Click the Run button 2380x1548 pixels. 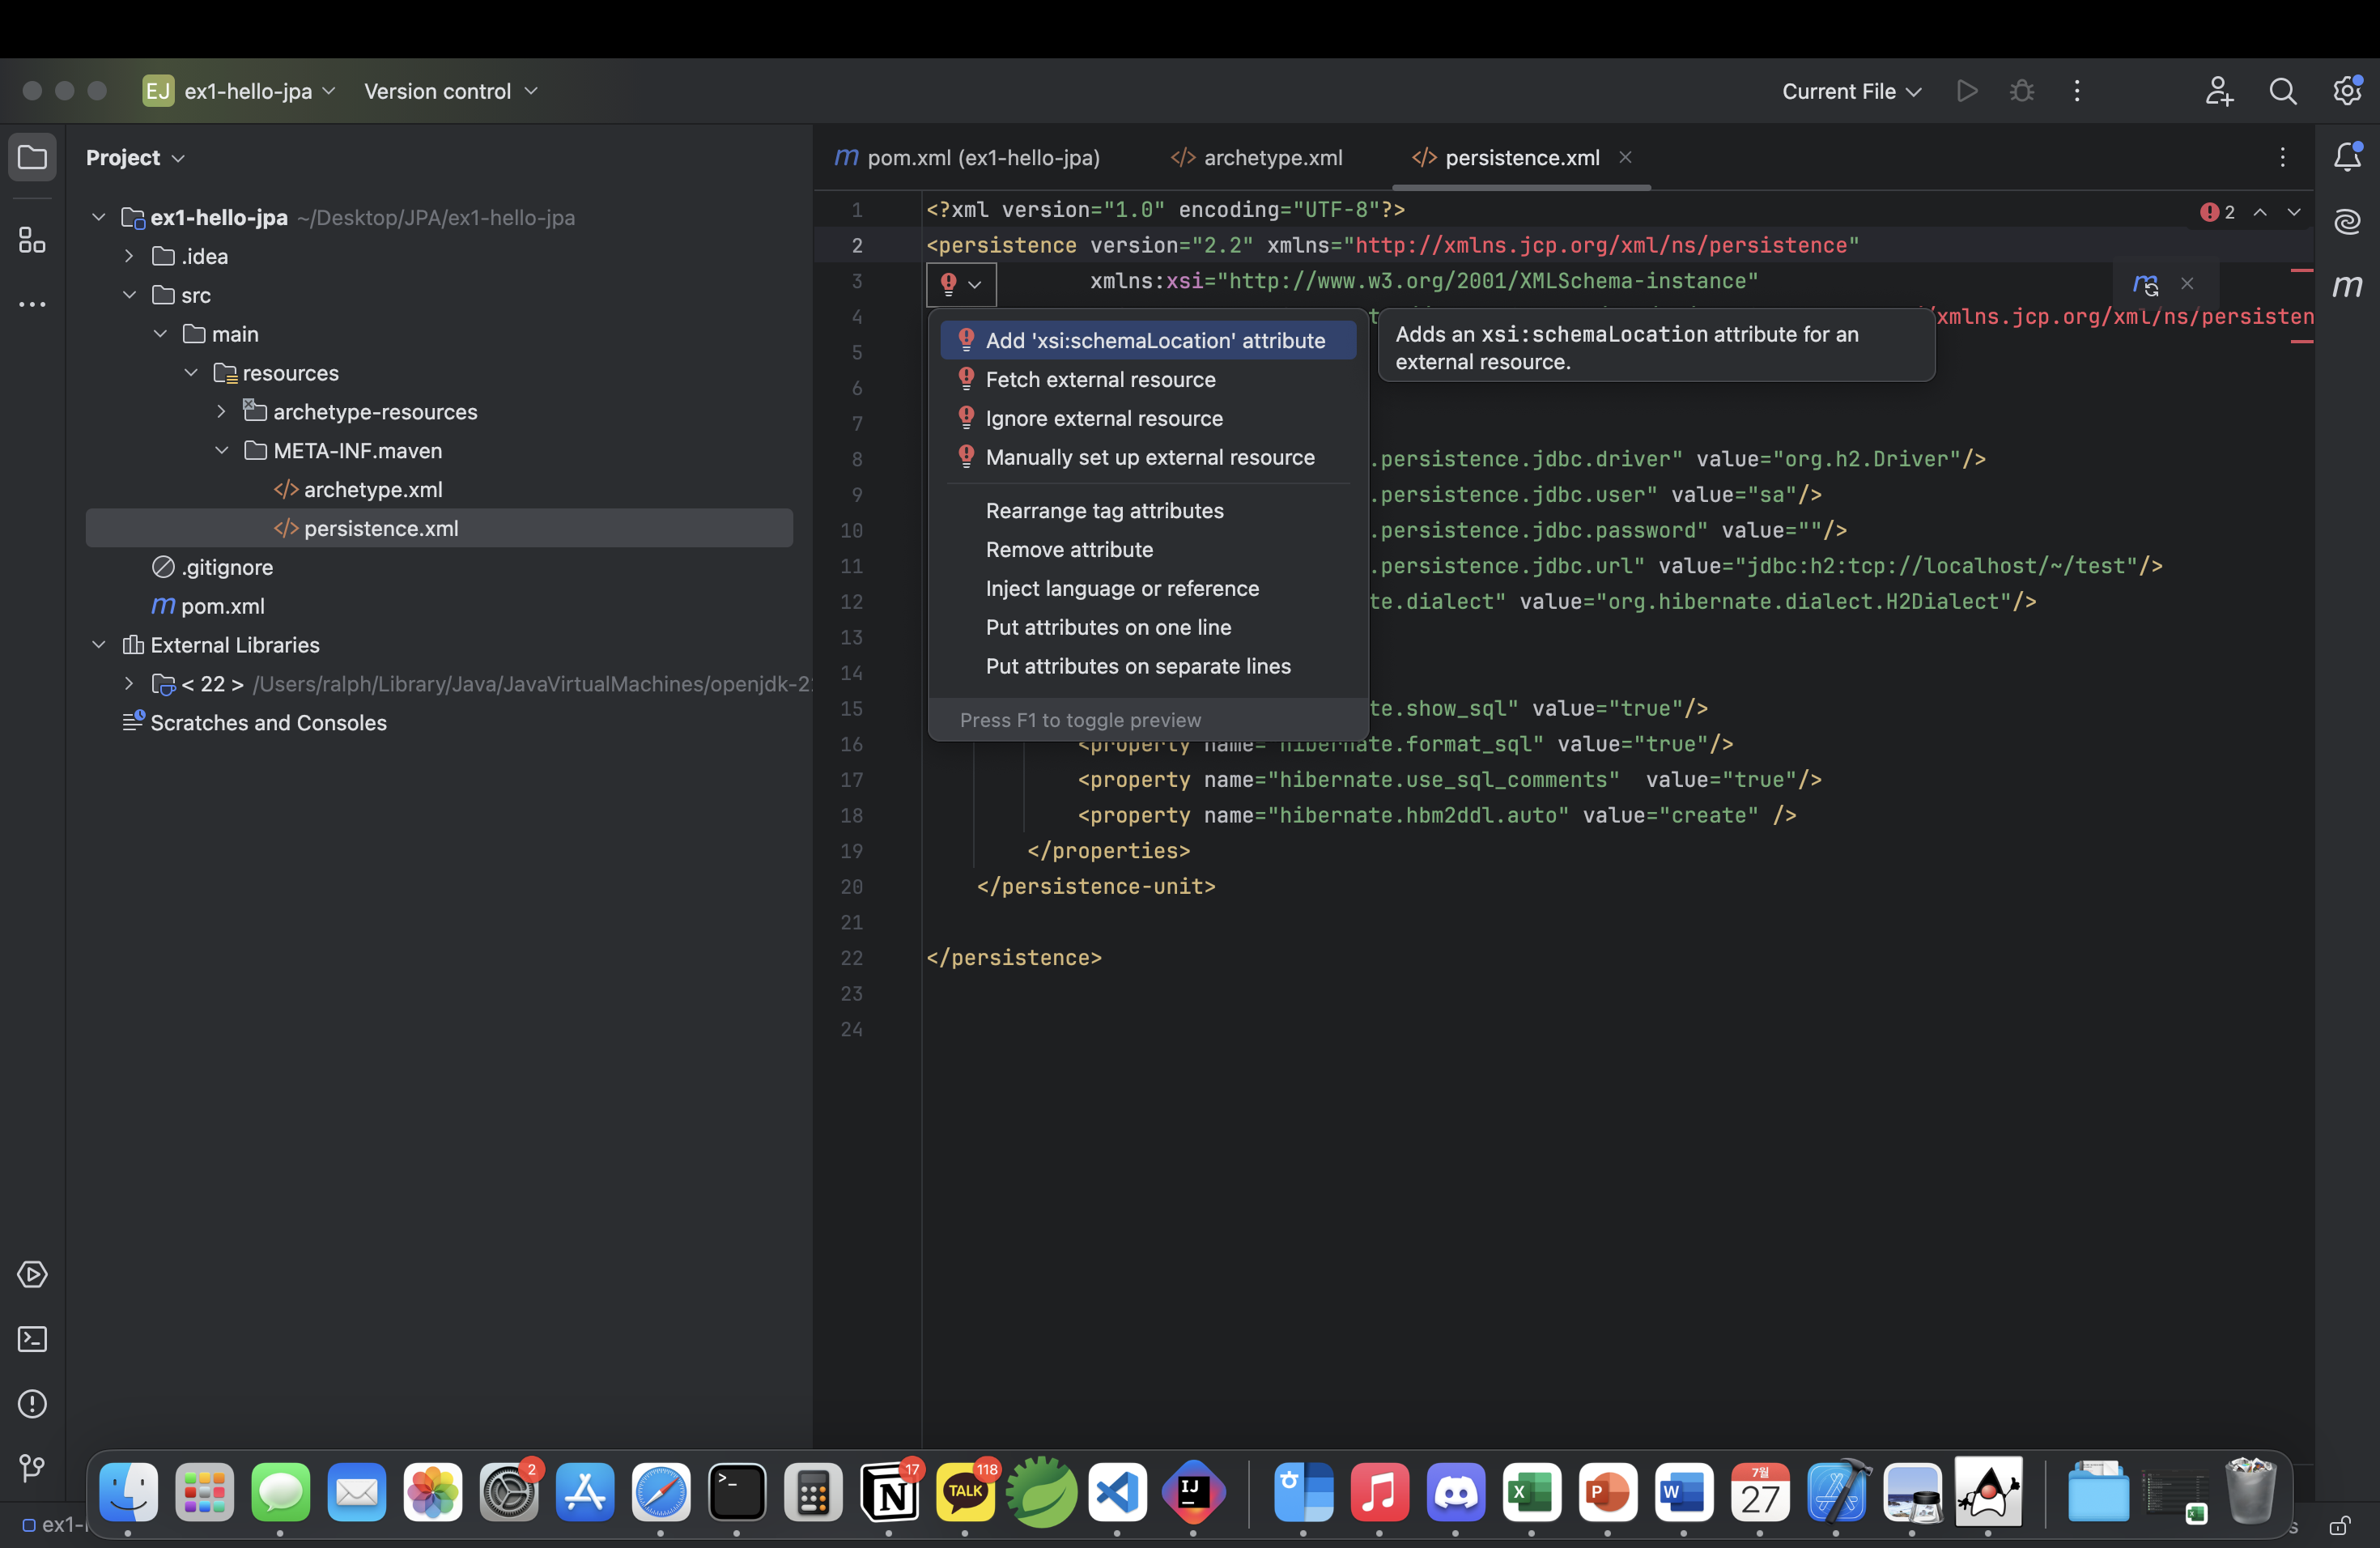click(1967, 91)
